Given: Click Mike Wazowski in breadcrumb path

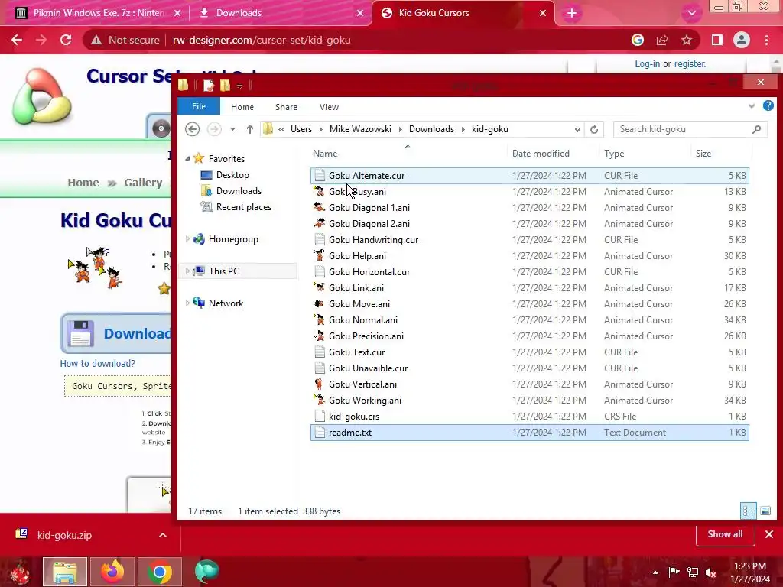Looking at the screenshot, I should (360, 129).
